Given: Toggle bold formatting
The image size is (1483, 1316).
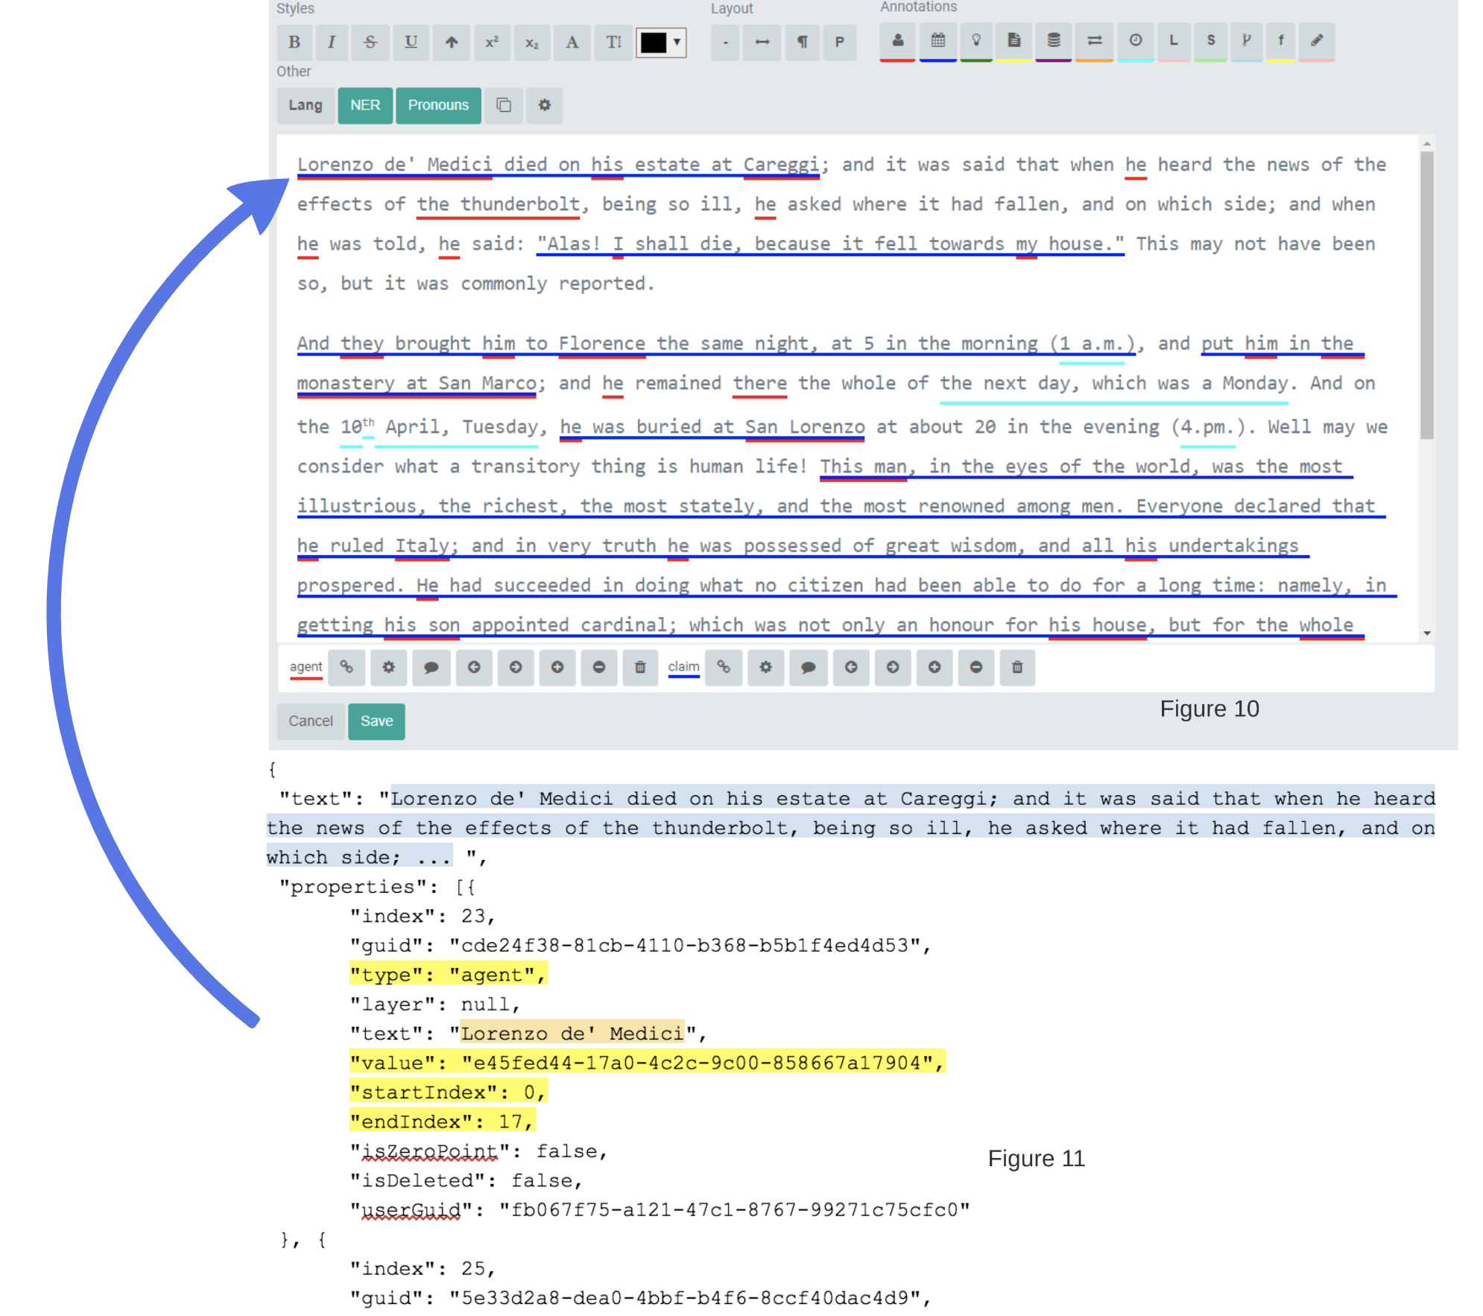Looking at the screenshot, I should click(x=294, y=42).
